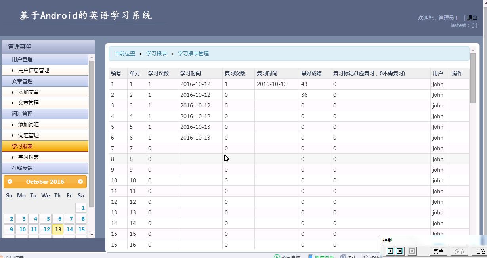
Task: Click 当前位置 in the breadcrumb
Action: click(x=125, y=54)
